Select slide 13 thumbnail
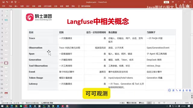193x108 pixels. pyautogui.click(x=6, y=63)
